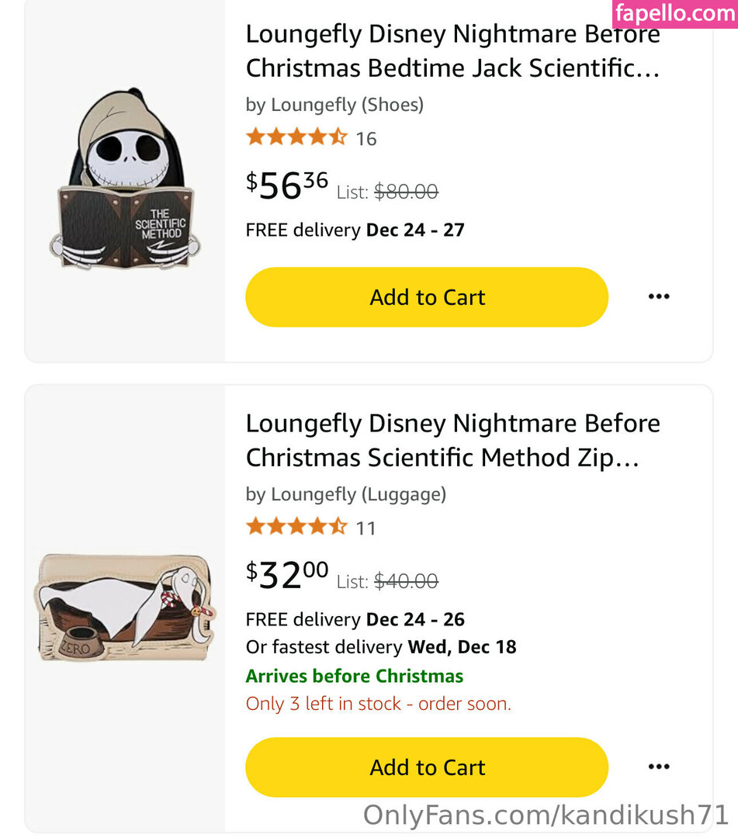This screenshot has width=738, height=838.
Task: Open the 16 reviews count
Action: 366,139
